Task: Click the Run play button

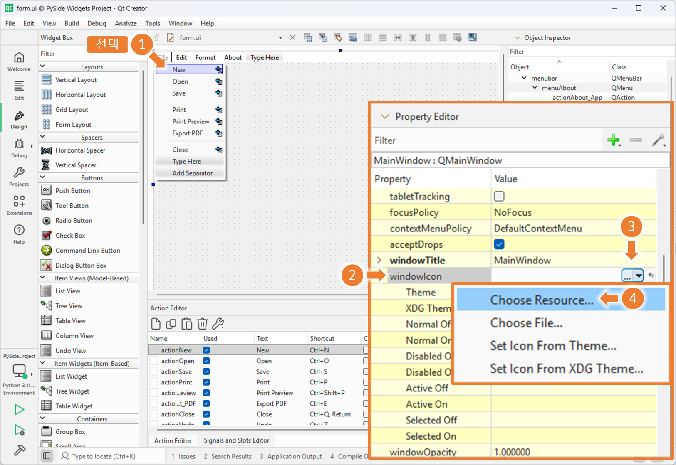Action: point(19,409)
